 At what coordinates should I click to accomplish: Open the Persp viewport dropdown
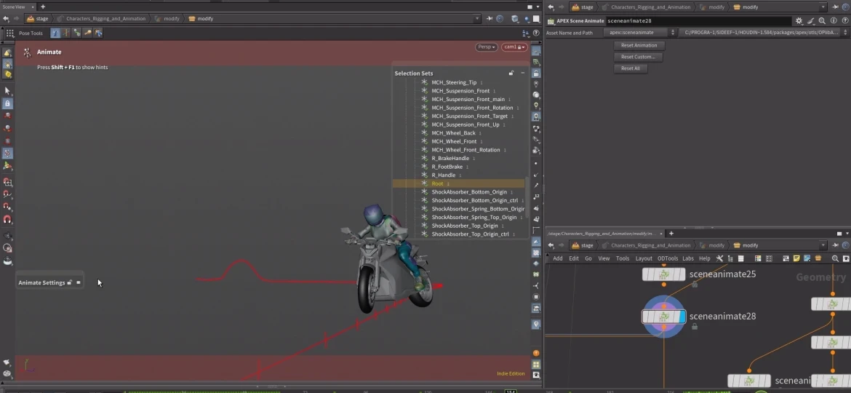pos(487,47)
